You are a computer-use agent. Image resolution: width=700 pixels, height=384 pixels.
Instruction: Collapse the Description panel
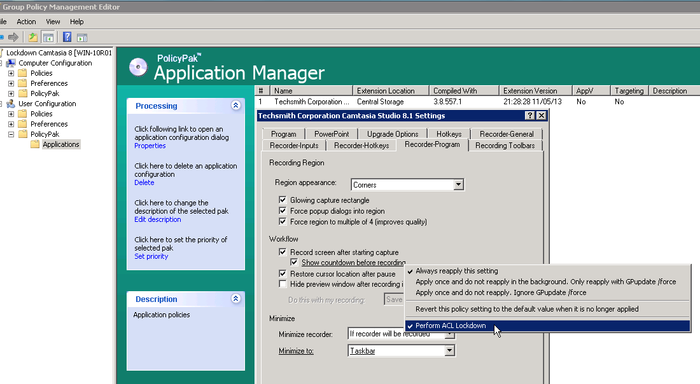click(x=235, y=298)
